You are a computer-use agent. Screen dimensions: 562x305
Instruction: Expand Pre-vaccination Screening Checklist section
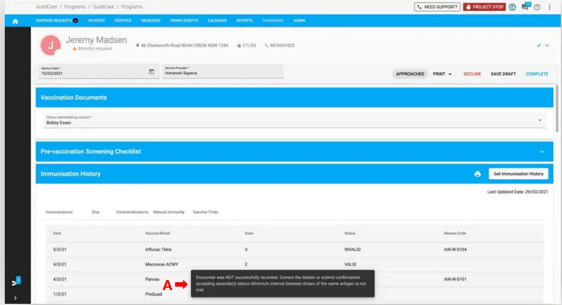coord(542,152)
